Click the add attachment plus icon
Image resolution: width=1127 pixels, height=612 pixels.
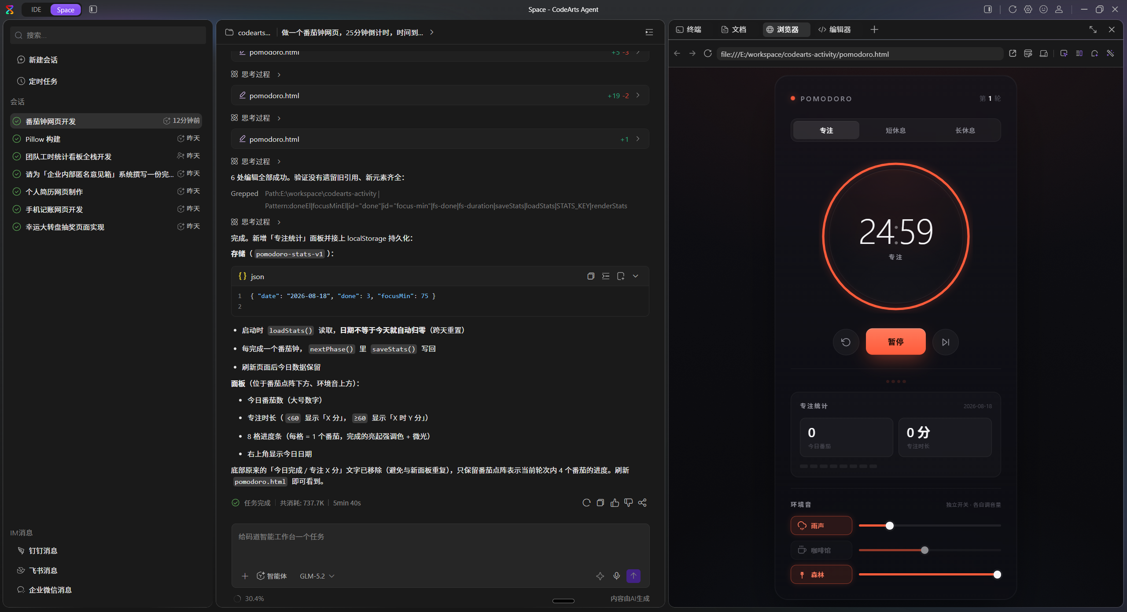245,576
